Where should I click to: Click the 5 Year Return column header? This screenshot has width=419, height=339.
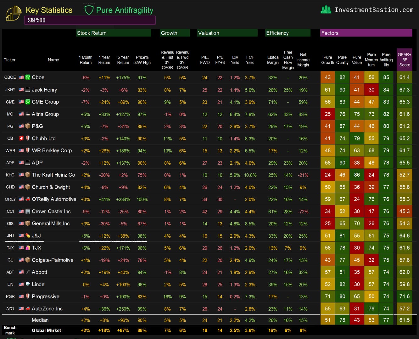[x=123, y=60]
